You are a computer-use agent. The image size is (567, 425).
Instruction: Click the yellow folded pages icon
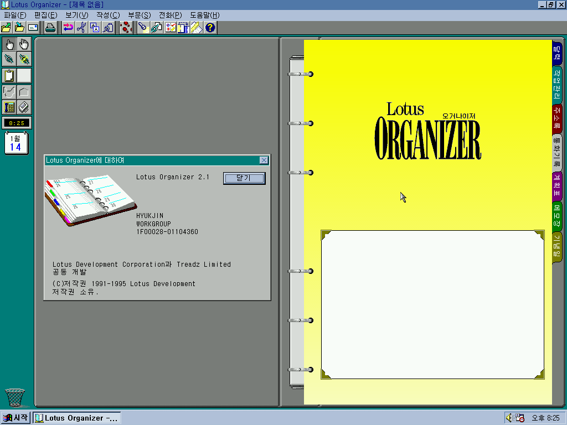pos(197,28)
